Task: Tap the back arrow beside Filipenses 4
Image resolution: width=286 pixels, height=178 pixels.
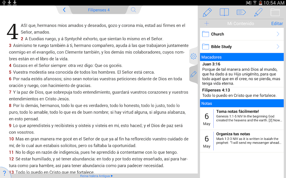Action: (x=64, y=10)
